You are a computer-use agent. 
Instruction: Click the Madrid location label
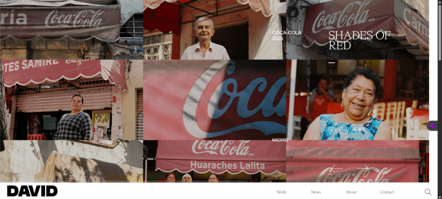(x=280, y=140)
